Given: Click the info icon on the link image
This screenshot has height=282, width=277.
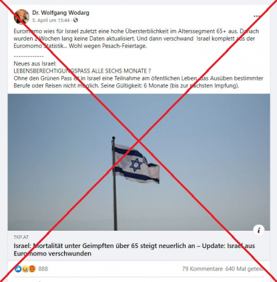Looking at the screenshot, I should pos(259,230).
